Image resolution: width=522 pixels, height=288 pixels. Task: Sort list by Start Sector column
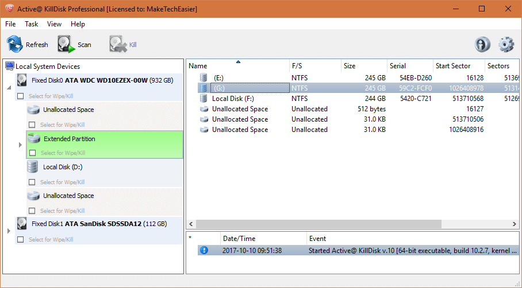click(459, 66)
